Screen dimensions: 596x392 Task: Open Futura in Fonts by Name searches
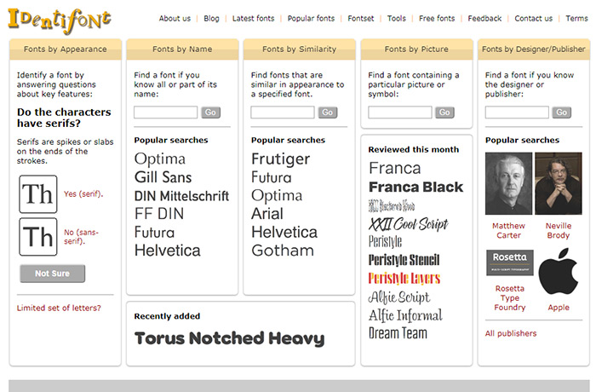154,232
